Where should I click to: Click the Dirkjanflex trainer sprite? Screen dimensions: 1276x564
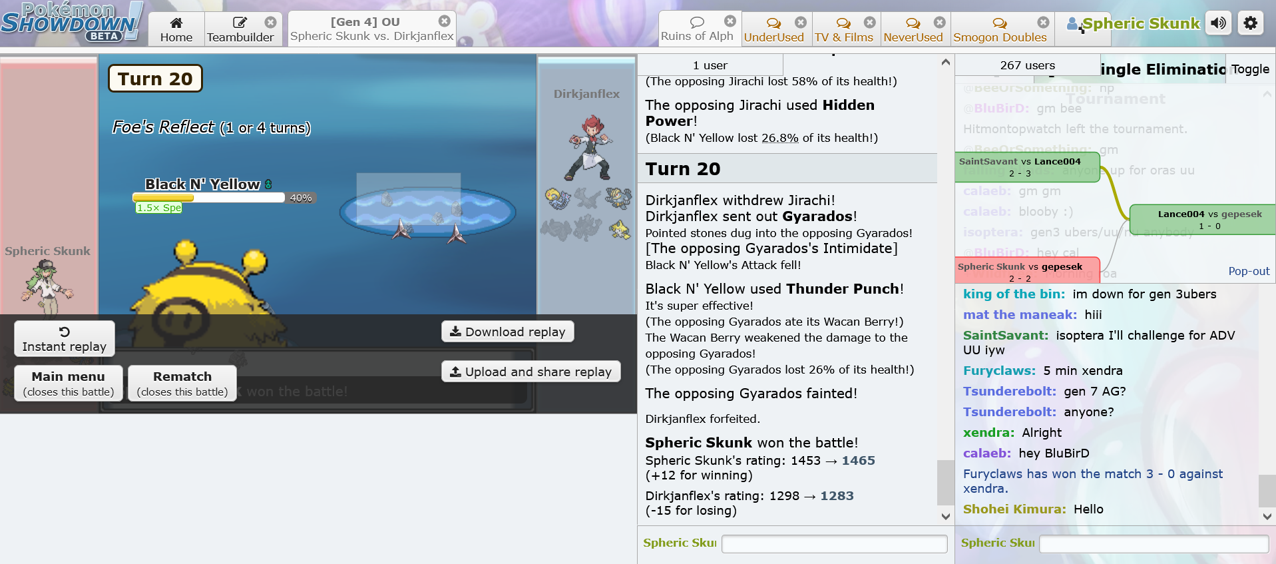tap(589, 148)
